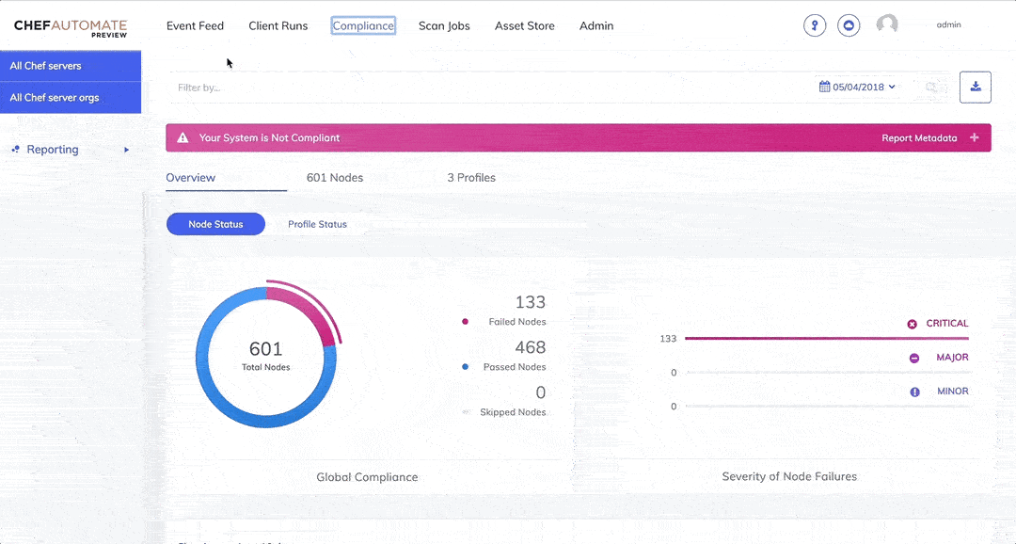Screen dimensions: 1016x544
Task: Switch to Profile Status view
Action: click(x=317, y=224)
